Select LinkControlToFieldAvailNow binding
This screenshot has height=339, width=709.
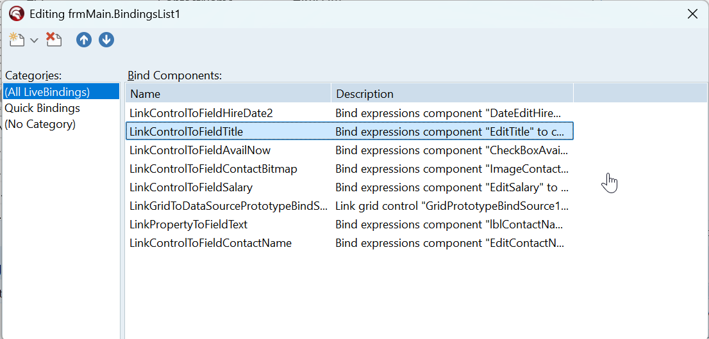(x=200, y=150)
